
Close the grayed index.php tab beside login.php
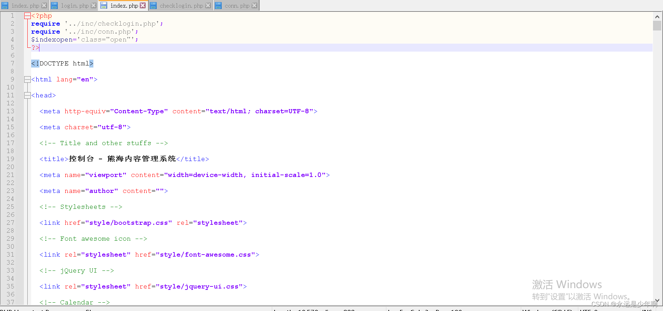tap(44, 6)
